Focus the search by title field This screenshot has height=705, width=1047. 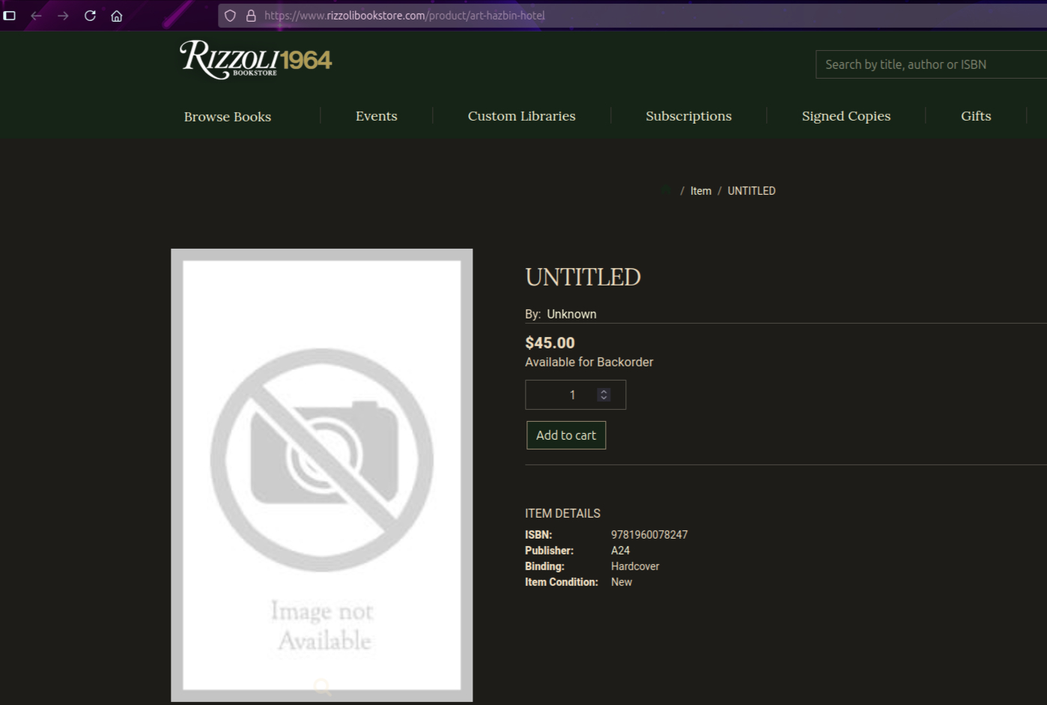[929, 64]
